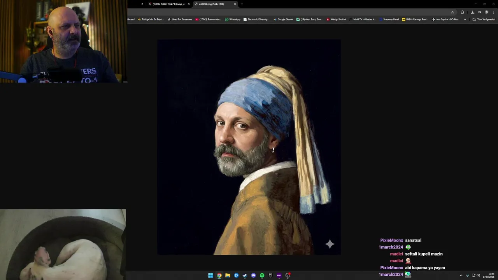Open a new browser tab
This screenshot has width=498, height=280.
(x=242, y=4)
